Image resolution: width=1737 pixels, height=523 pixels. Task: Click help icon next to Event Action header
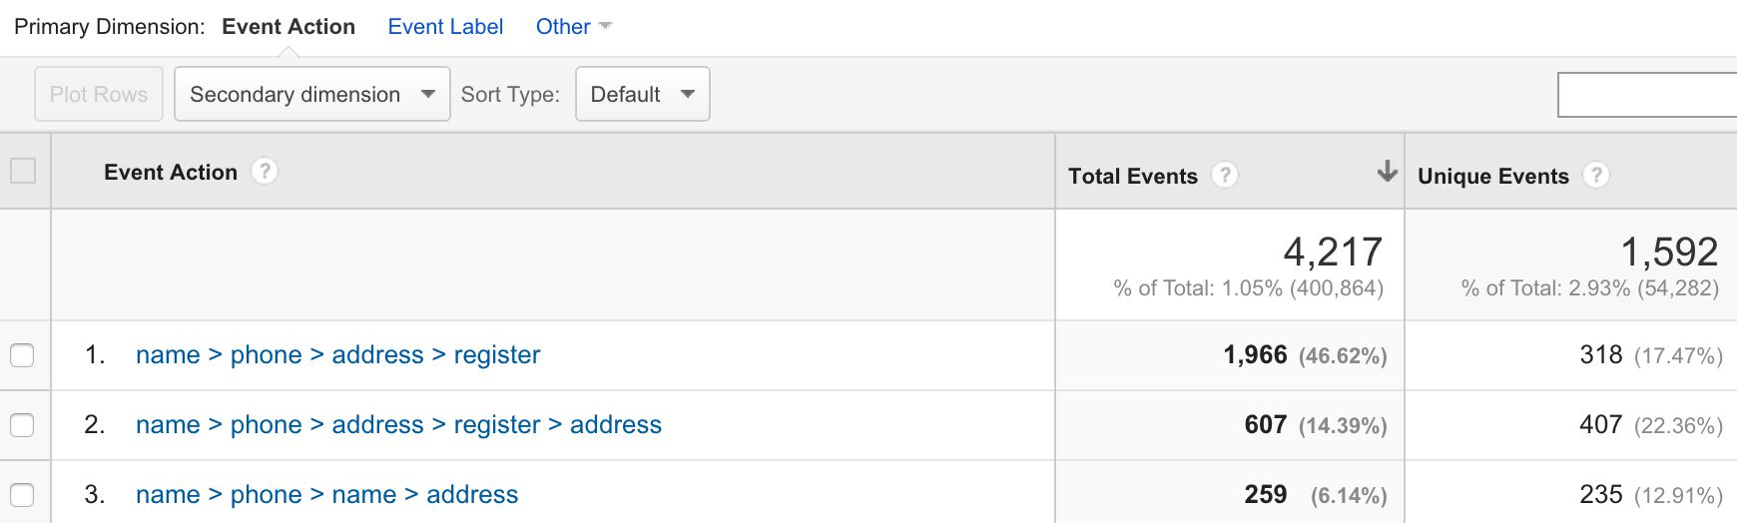[x=265, y=172]
